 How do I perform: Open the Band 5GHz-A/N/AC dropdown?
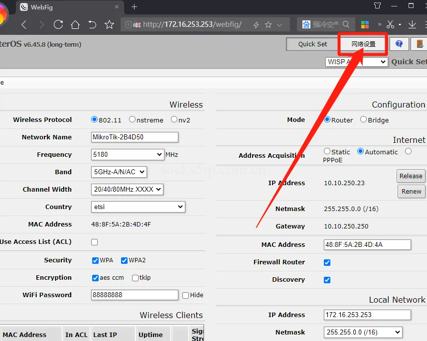pyautogui.click(x=119, y=172)
